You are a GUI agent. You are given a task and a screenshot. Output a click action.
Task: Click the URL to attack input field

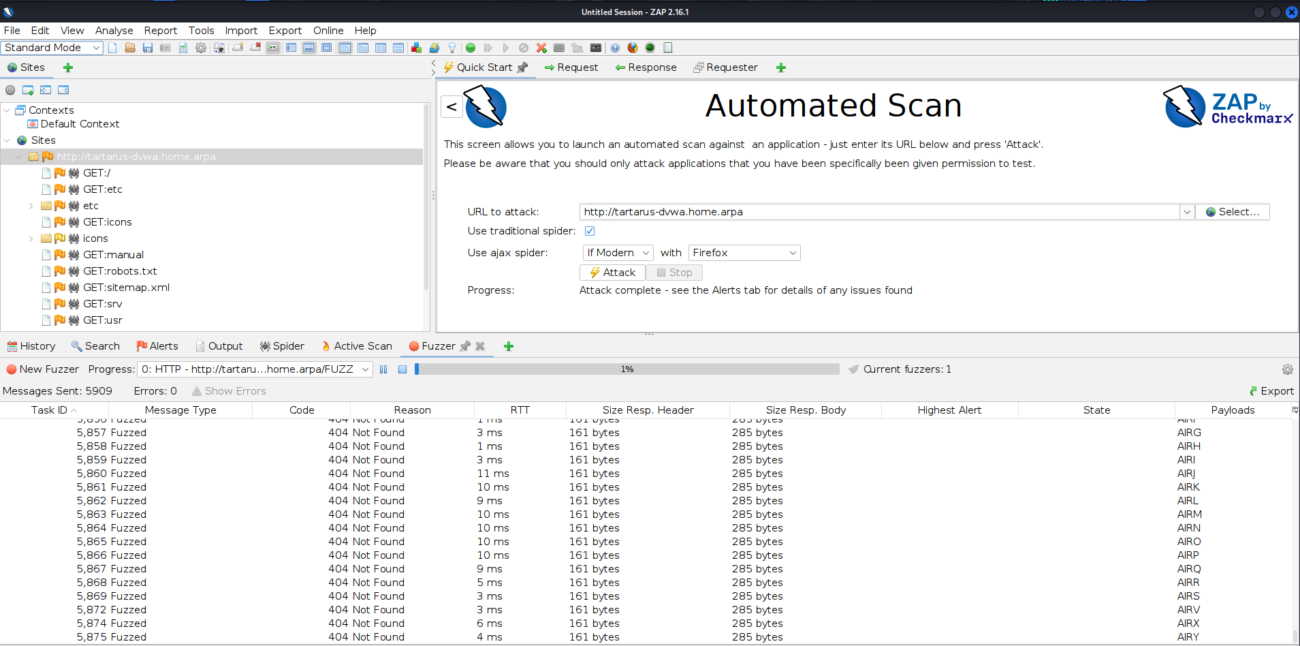pyautogui.click(x=878, y=212)
